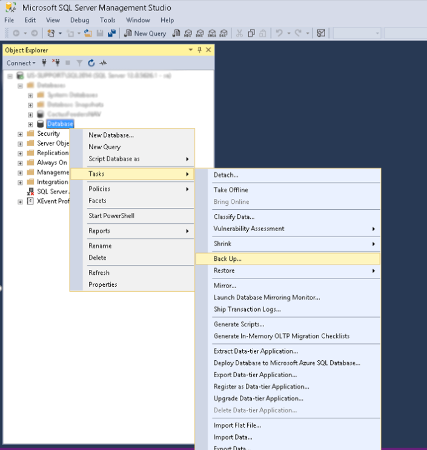Click the Paste icon in toolbar
This screenshot has width=427, height=450.
pos(263,33)
